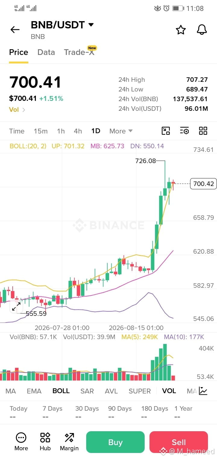This screenshot has width=217, height=459.
Task: Enable the MA indicator
Action: click(11, 391)
